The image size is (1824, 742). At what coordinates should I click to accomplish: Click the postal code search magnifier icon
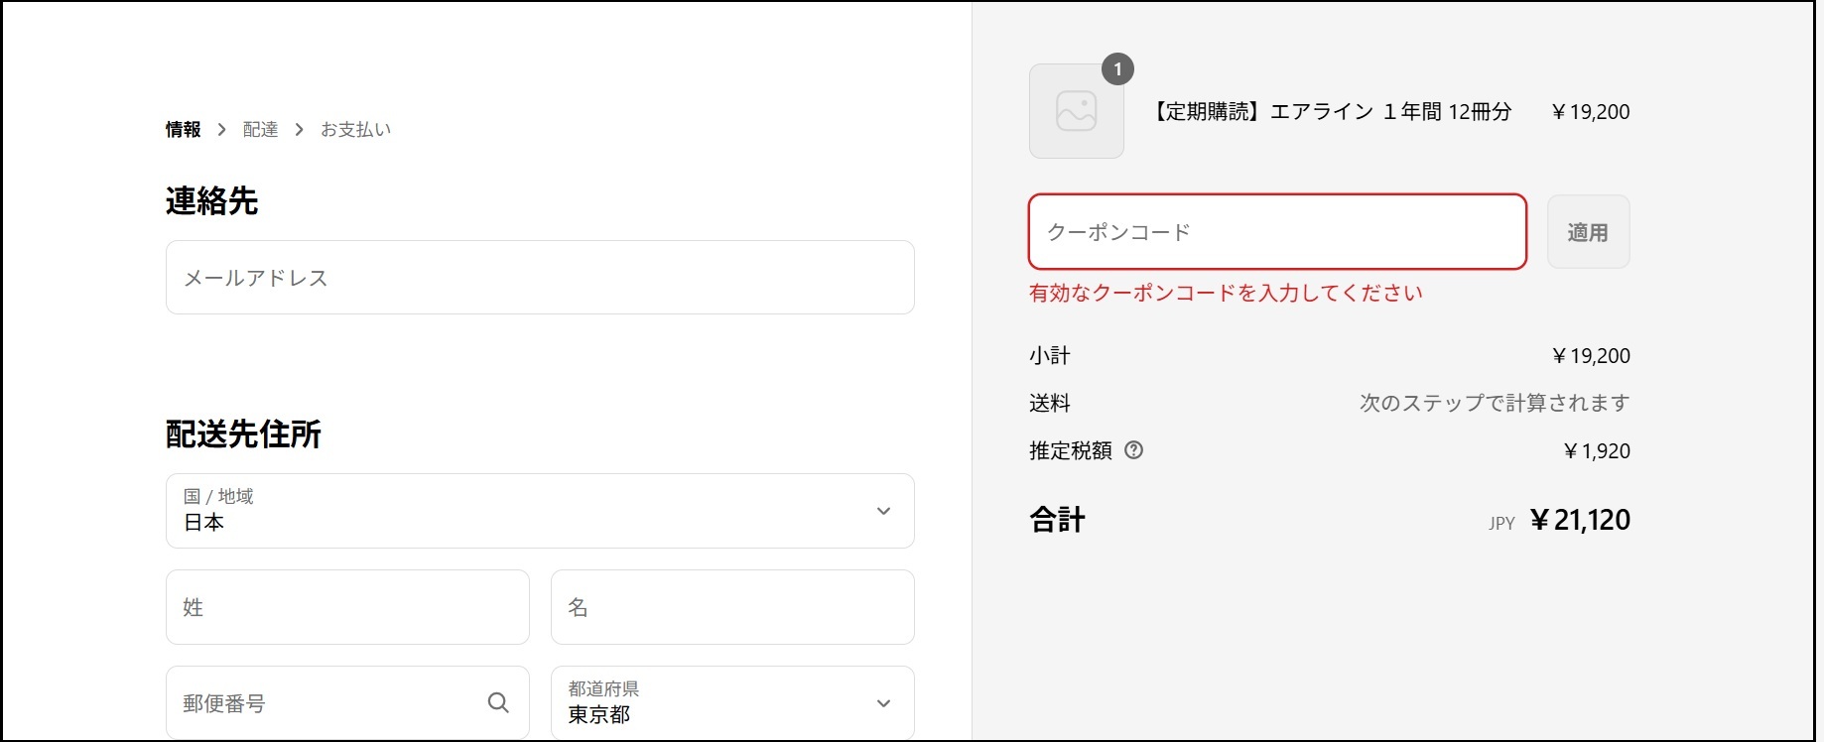click(498, 703)
